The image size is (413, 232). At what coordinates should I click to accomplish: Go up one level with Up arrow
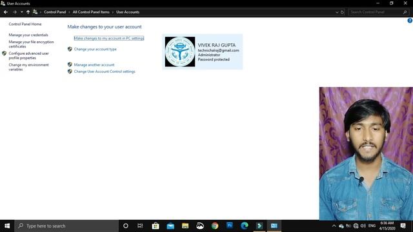point(28,12)
